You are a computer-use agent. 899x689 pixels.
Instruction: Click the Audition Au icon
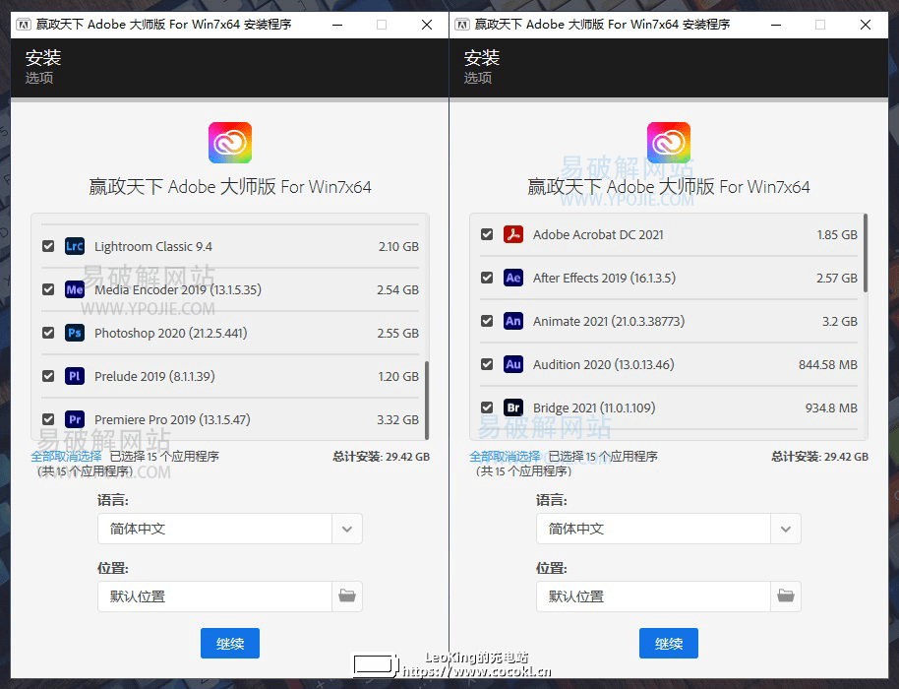click(x=513, y=364)
